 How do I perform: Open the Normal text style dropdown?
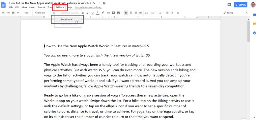(41, 13)
